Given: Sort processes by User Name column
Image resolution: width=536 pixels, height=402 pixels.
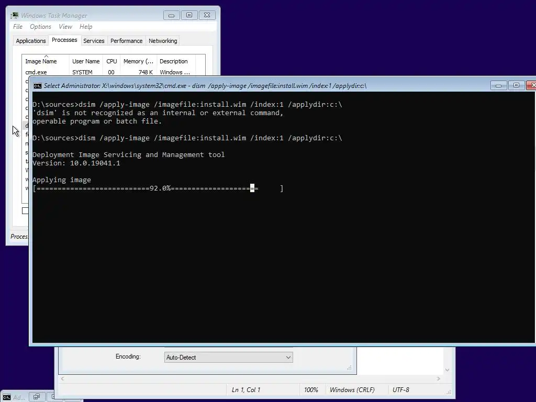Looking at the screenshot, I should (x=86, y=61).
